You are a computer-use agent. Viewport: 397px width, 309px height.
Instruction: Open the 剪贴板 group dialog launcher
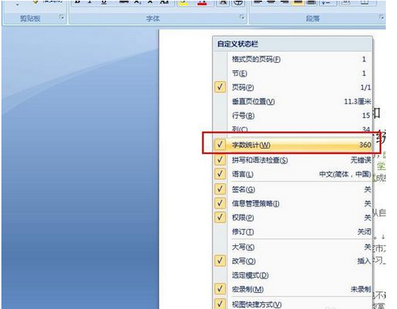(62, 17)
